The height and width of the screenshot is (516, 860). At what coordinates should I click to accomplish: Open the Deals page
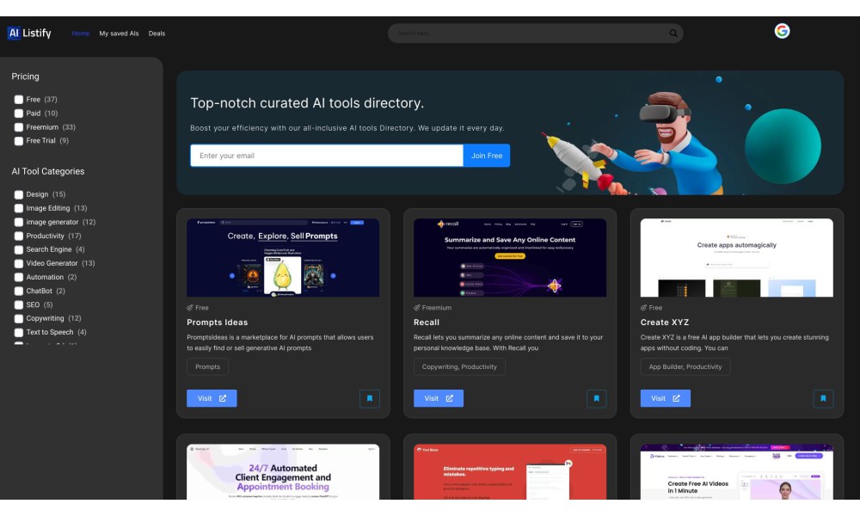point(157,34)
